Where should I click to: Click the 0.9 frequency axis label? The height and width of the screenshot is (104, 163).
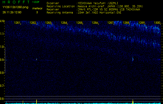pyautogui.click(x=2, y=60)
